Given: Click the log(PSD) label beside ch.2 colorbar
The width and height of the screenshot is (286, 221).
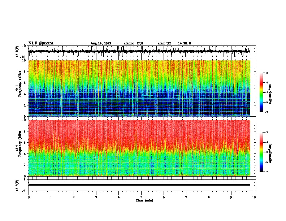Looking at the screenshot, I should point(270,153).
